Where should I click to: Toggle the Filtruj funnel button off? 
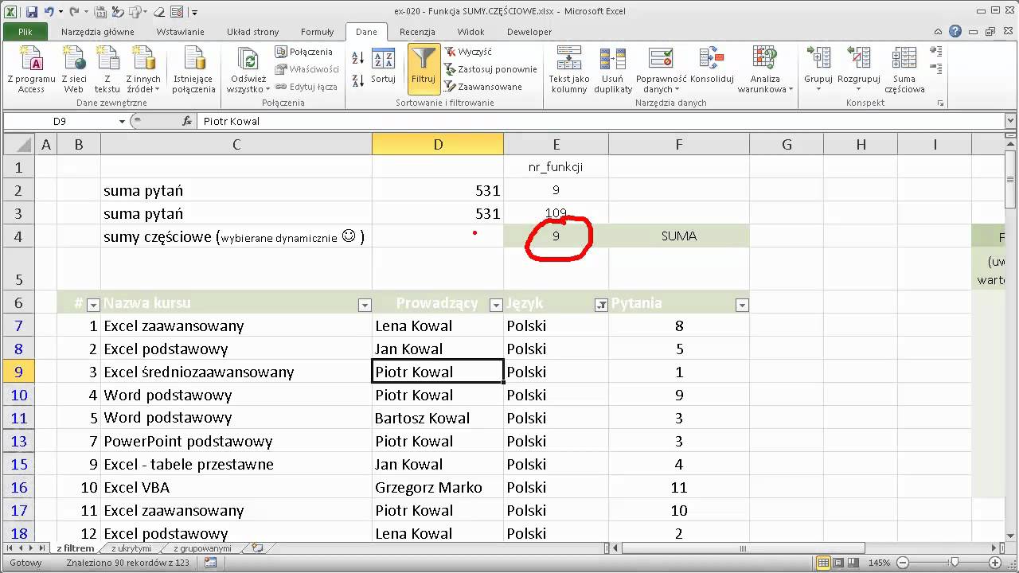423,68
